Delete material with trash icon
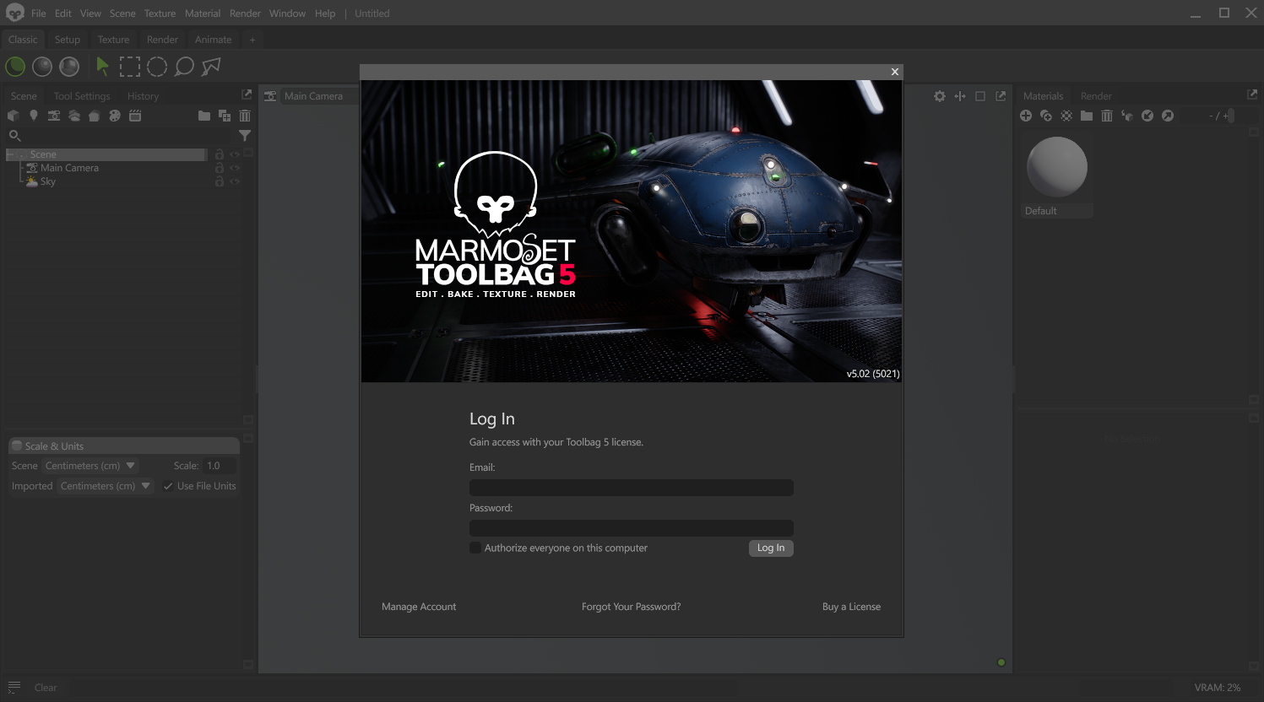Image resolution: width=1264 pixels, height=702 pixels. click(x=1107, y=116)
